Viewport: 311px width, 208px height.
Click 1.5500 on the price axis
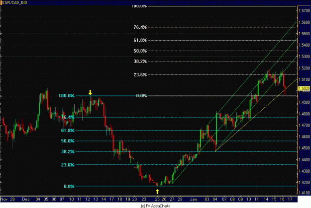[x=304, y=34]
